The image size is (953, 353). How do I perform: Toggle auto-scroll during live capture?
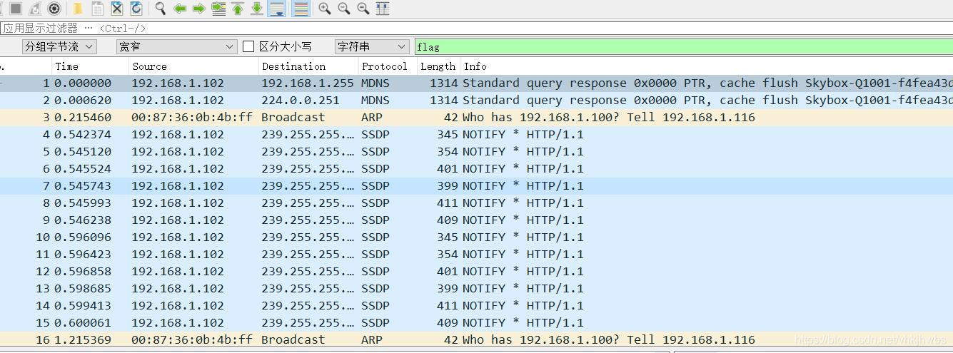pyautogui.click(x=276, y=9)
